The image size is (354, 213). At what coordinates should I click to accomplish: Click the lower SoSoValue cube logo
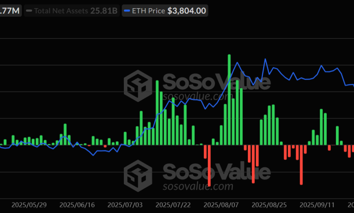(138, 174)
